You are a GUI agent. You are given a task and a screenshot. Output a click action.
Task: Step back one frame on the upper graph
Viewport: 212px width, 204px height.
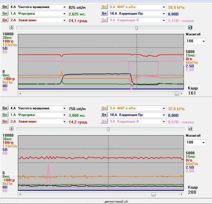tap(11, 28)
